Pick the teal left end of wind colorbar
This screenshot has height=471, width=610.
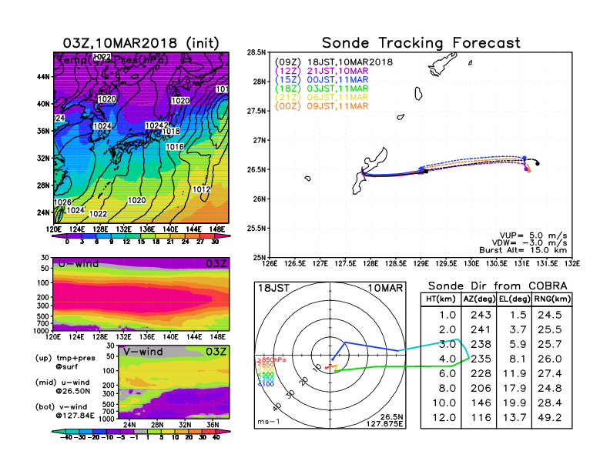coord(59,431)
